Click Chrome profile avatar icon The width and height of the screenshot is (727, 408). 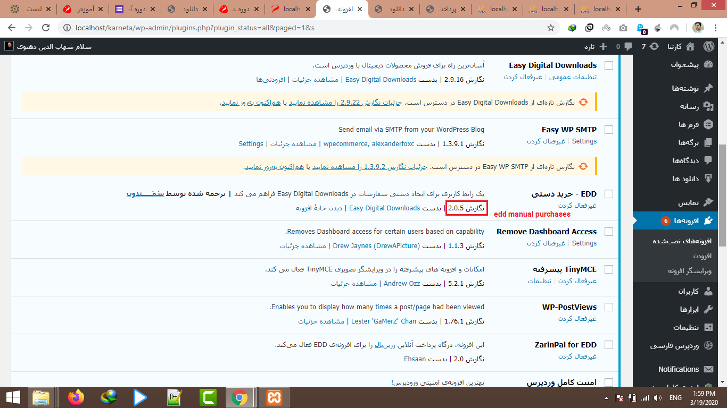coord(698,28)
